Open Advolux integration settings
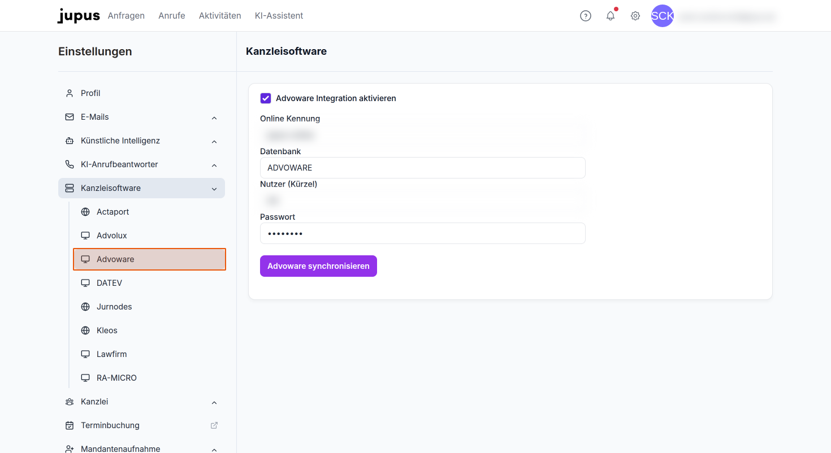This screenshot has height=453, width=831. pos(149,236)
